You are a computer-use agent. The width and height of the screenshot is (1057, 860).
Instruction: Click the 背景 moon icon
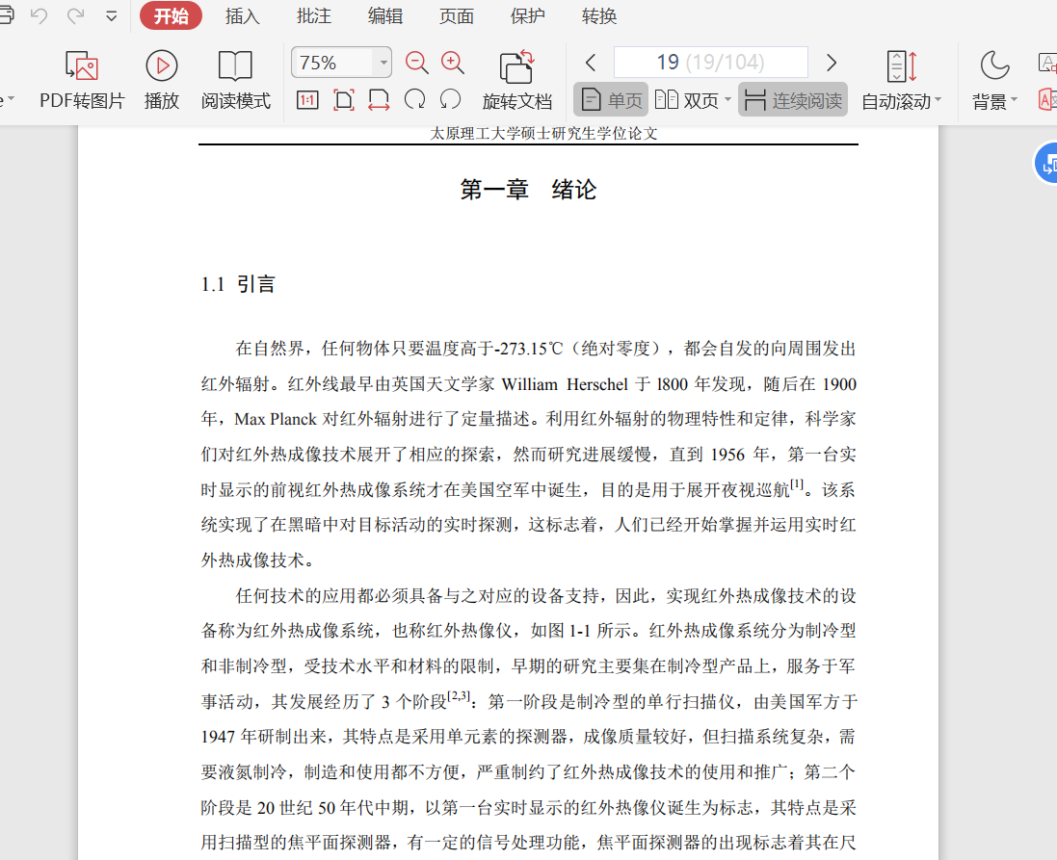pyautogui.click(x=994, y=65)
